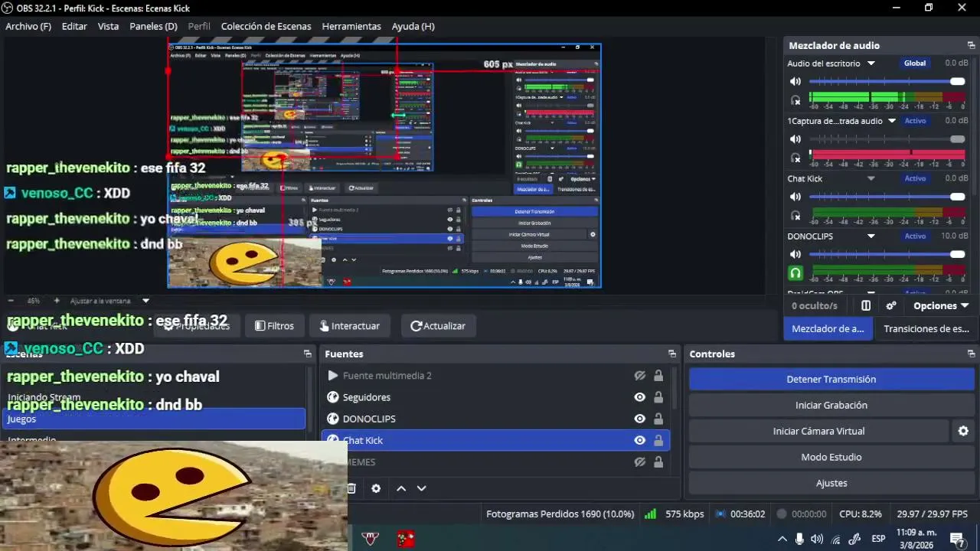Viewport: 980px width, 551px height.
Task: Click the green headphone monitor icon for DONOCLIPS
Action: [x=795, y=272]
